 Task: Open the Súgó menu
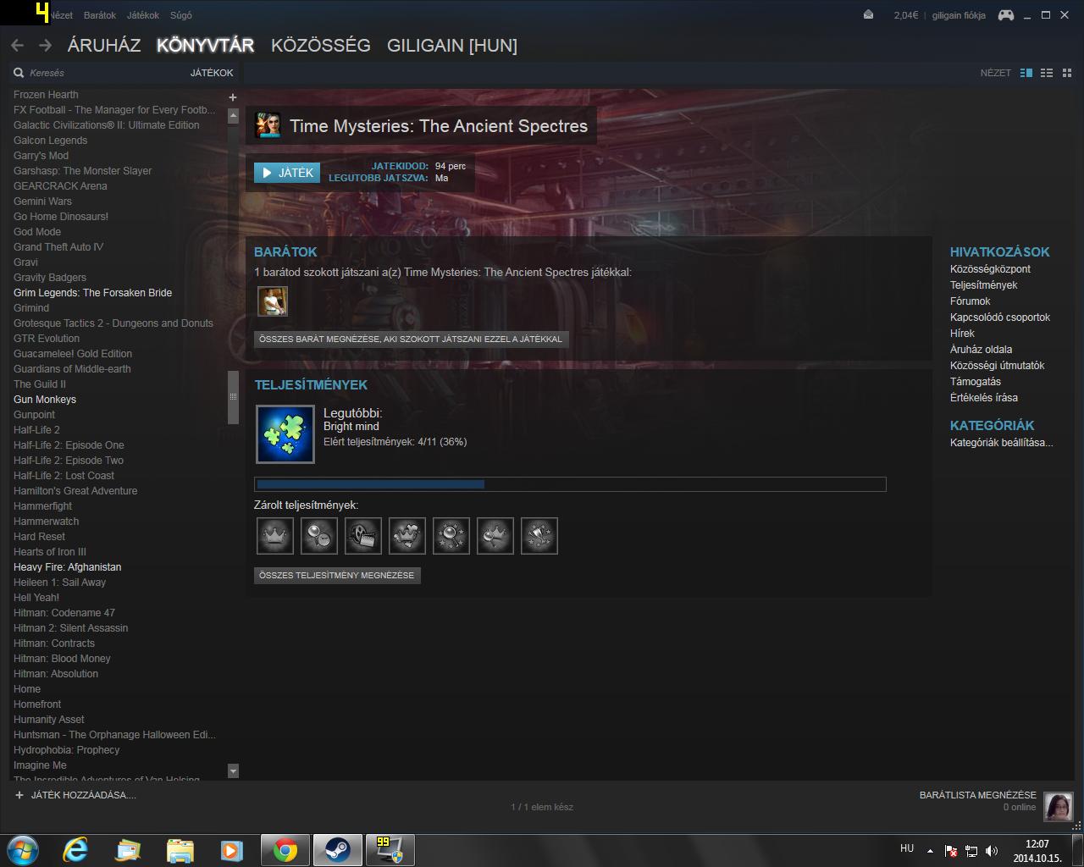point(181,15)
